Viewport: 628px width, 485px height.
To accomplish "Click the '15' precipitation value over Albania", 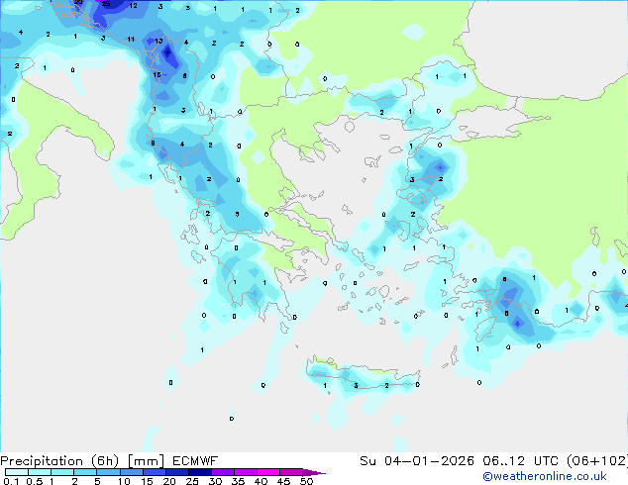I will 157,75.
